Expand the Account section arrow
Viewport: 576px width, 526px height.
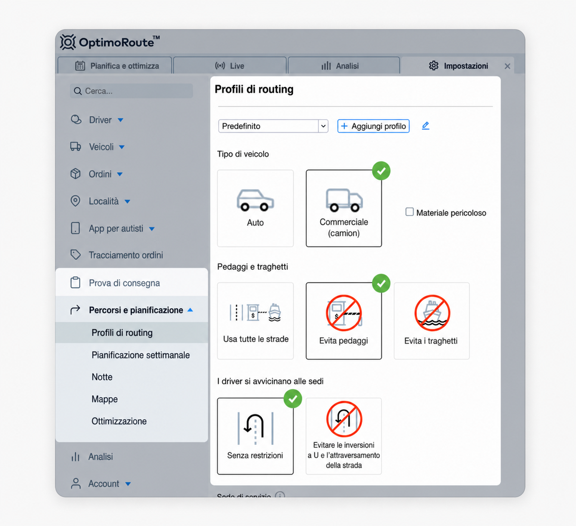coord(128,484)
